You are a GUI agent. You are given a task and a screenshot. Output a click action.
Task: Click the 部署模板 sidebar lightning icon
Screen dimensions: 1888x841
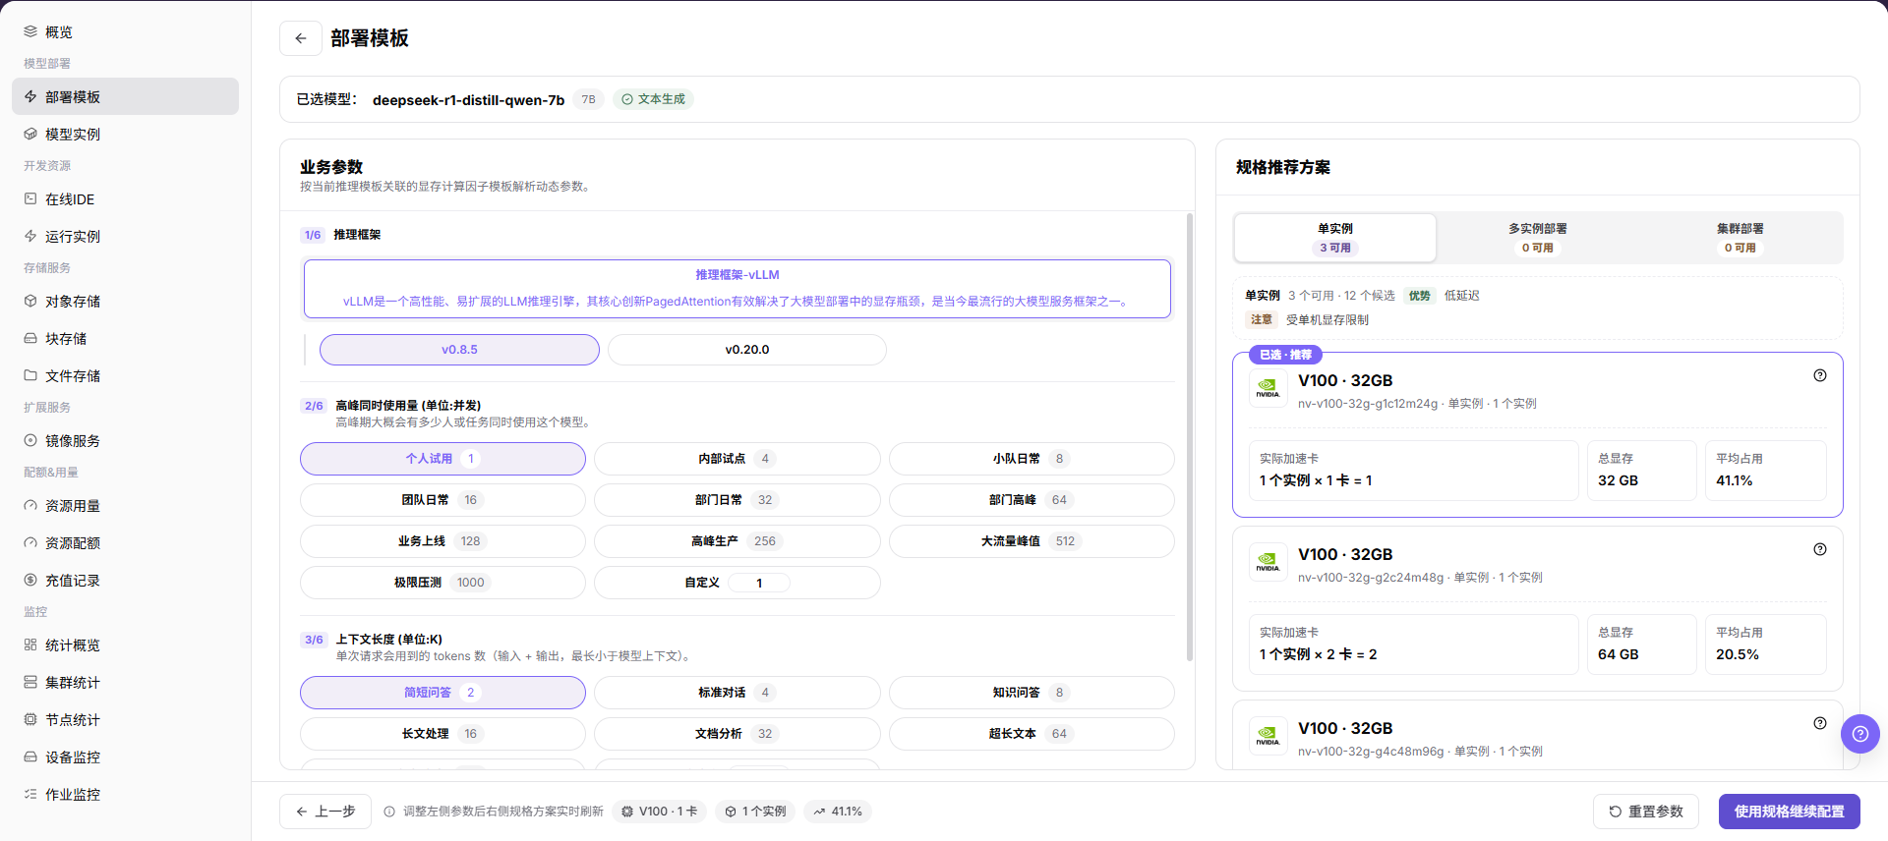coord(30,96)
